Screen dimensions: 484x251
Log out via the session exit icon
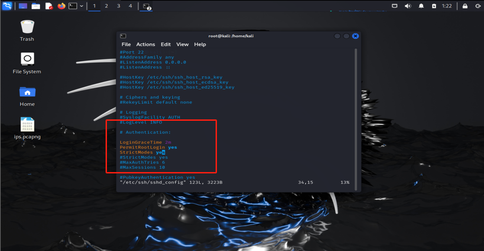(478, 6)
